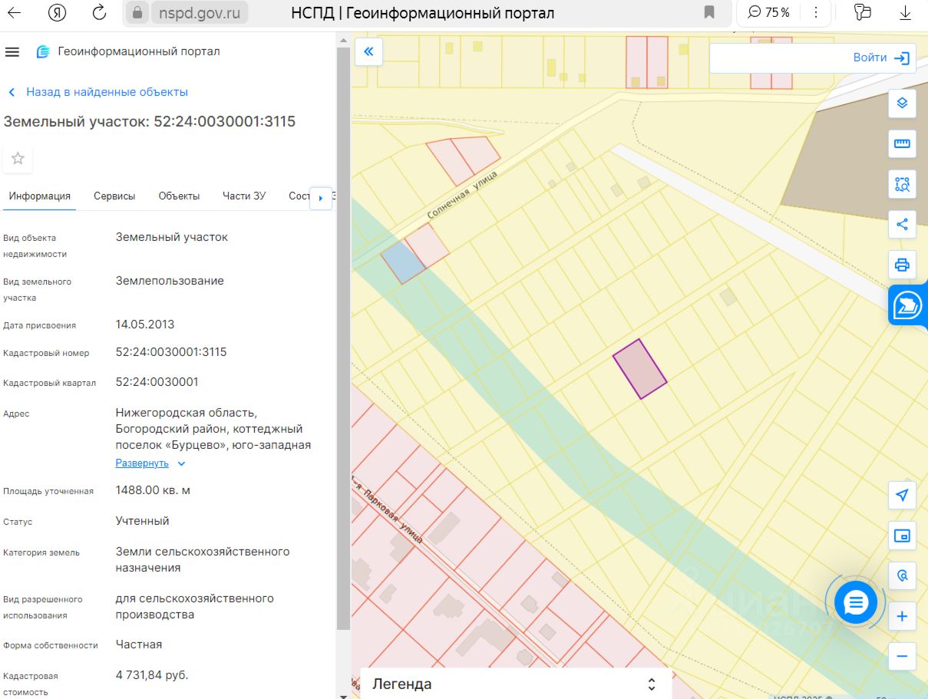Open the map layers panel icon
Viewport: 928px width, 699px height.
pyautogui.click(x=902, y=103)
